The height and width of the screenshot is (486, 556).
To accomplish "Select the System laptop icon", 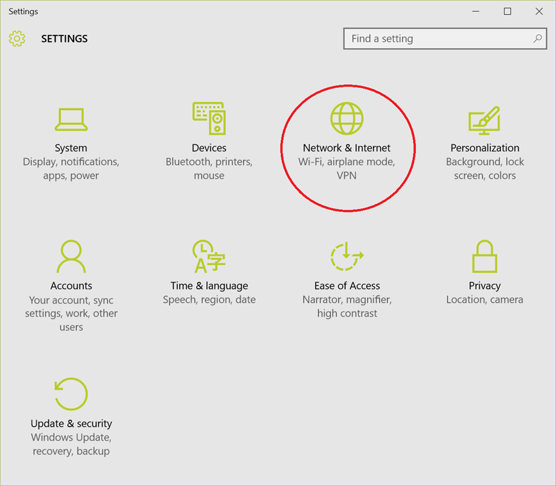I will (71, 118).
